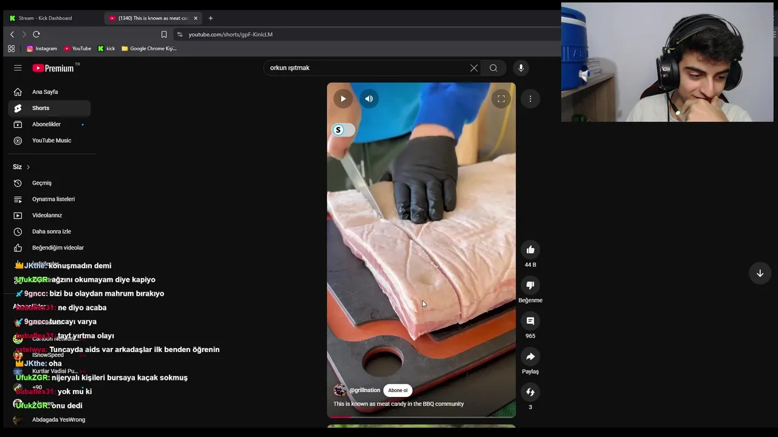Go to next short with down arrow

coord(760,273)
